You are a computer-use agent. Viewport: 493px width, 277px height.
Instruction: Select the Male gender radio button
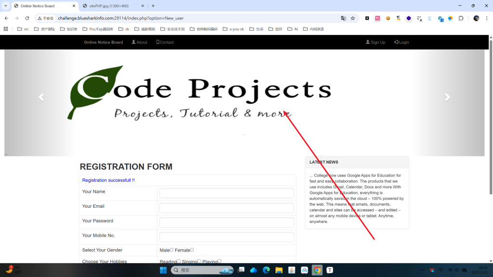[171, 250]
